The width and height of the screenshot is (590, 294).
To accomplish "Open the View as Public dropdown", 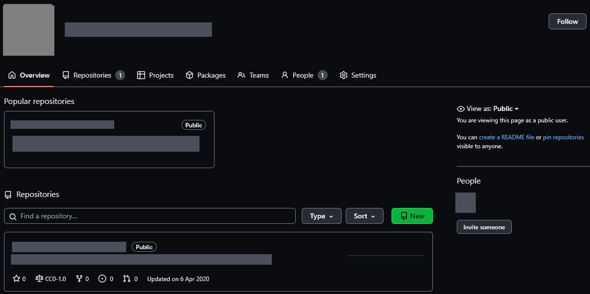I will 506,109.
